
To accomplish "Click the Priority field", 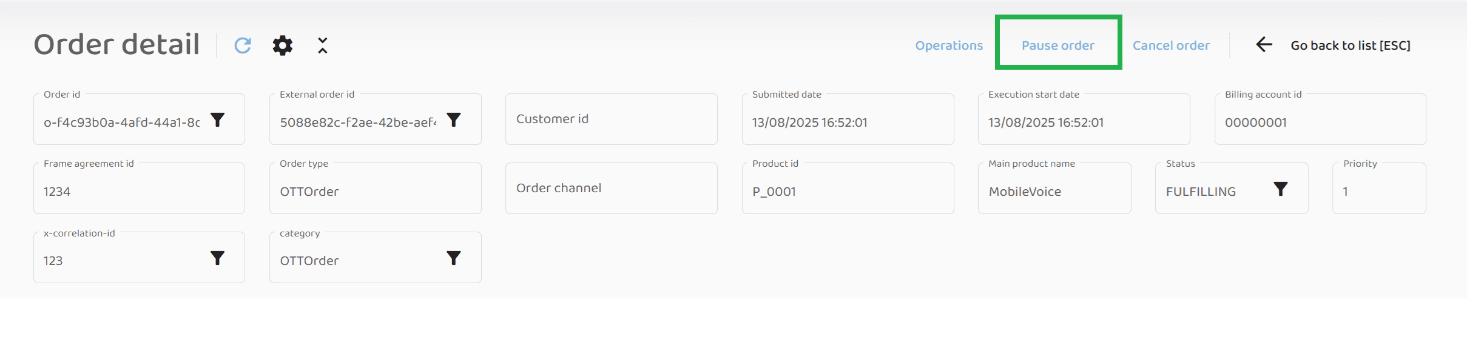I will coord(1378,192).
